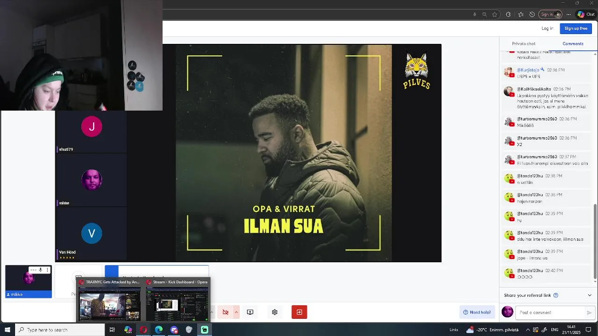Click the taskbar search box
Viewport: 598px width, 336px height.
coord(60,329)
